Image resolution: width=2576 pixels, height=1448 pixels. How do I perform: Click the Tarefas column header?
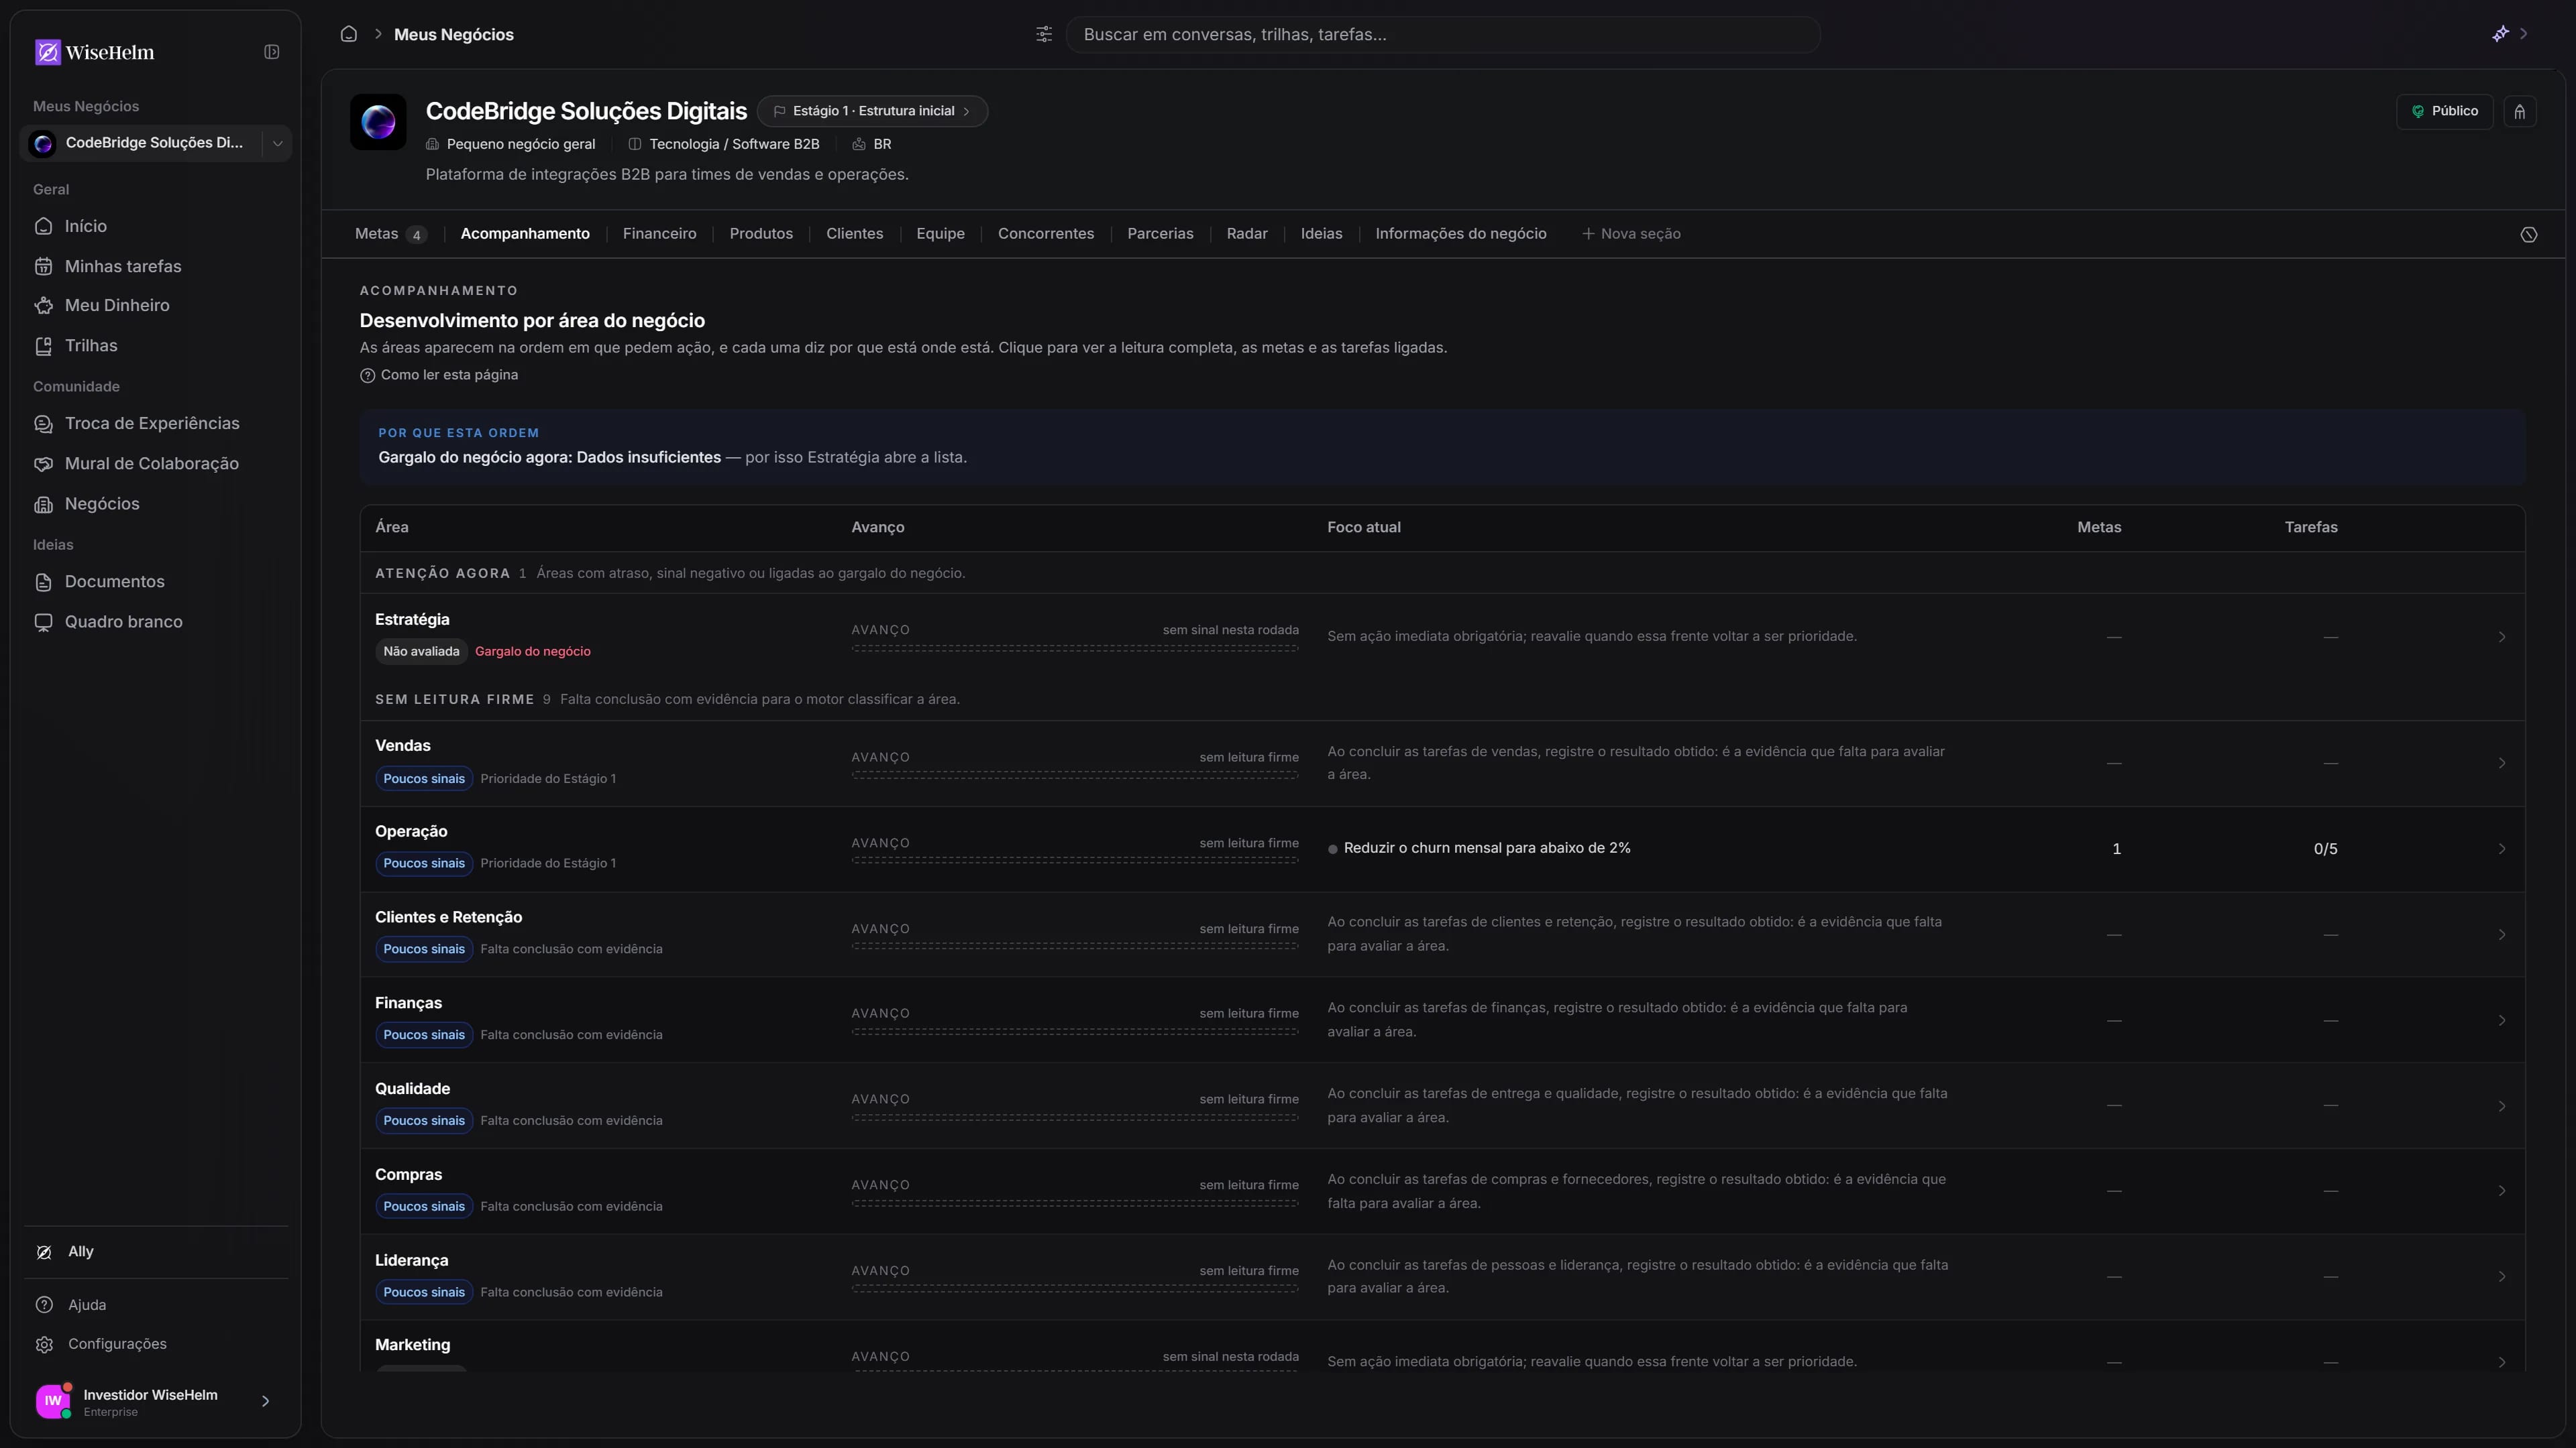2311,528
